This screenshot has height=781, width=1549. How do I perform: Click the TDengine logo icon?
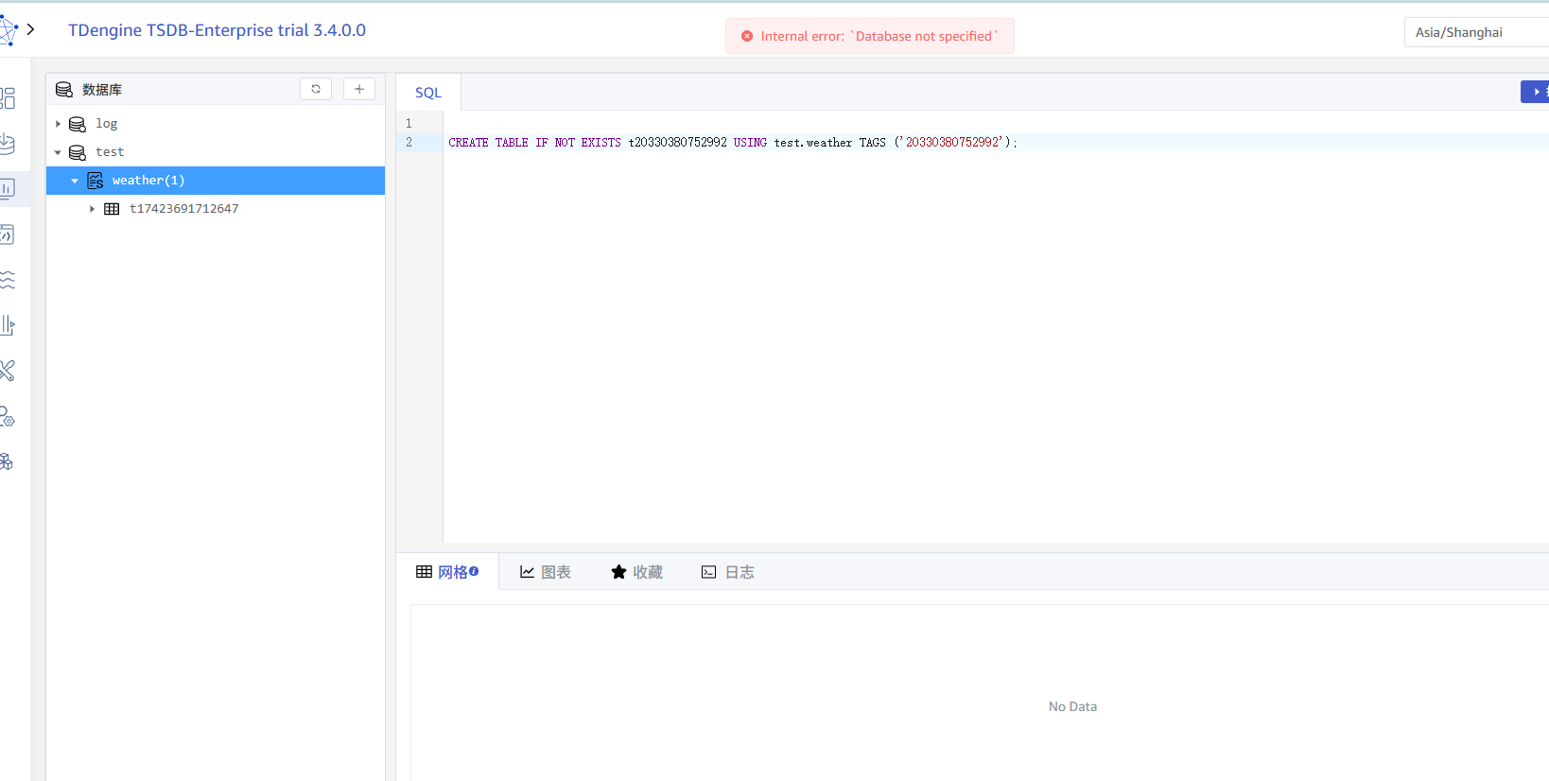8,30
